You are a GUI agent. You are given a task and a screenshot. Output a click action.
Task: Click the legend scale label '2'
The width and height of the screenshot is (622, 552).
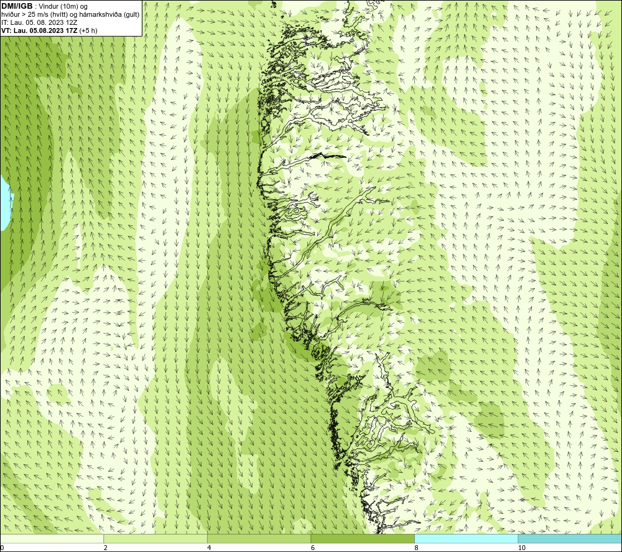tap(106, 548)
